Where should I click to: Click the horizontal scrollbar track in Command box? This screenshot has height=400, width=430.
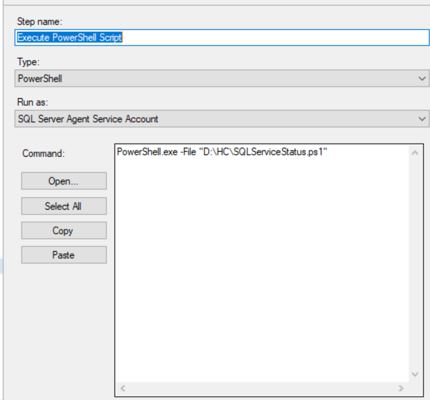coord(262,388)
